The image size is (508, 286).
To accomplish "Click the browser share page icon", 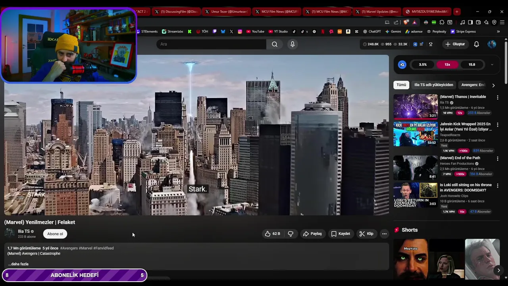I will click(x=396, y=22).
